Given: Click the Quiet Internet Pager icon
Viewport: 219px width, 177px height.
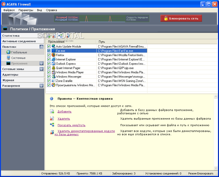Looking at the screenshot, I should 54,68.
